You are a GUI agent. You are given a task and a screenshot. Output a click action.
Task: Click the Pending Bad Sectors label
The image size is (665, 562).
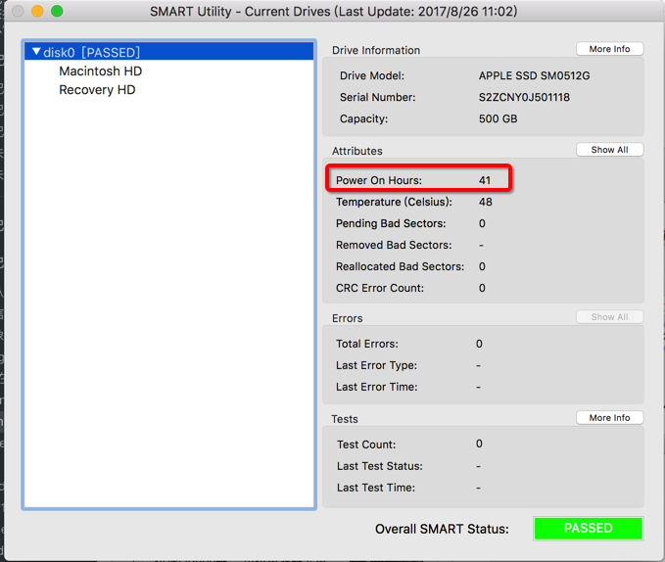[391, 223]
